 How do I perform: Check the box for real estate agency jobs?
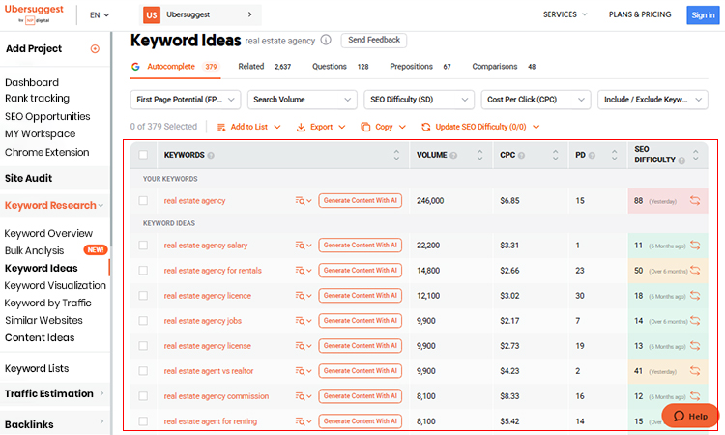[x=143, y=321]
